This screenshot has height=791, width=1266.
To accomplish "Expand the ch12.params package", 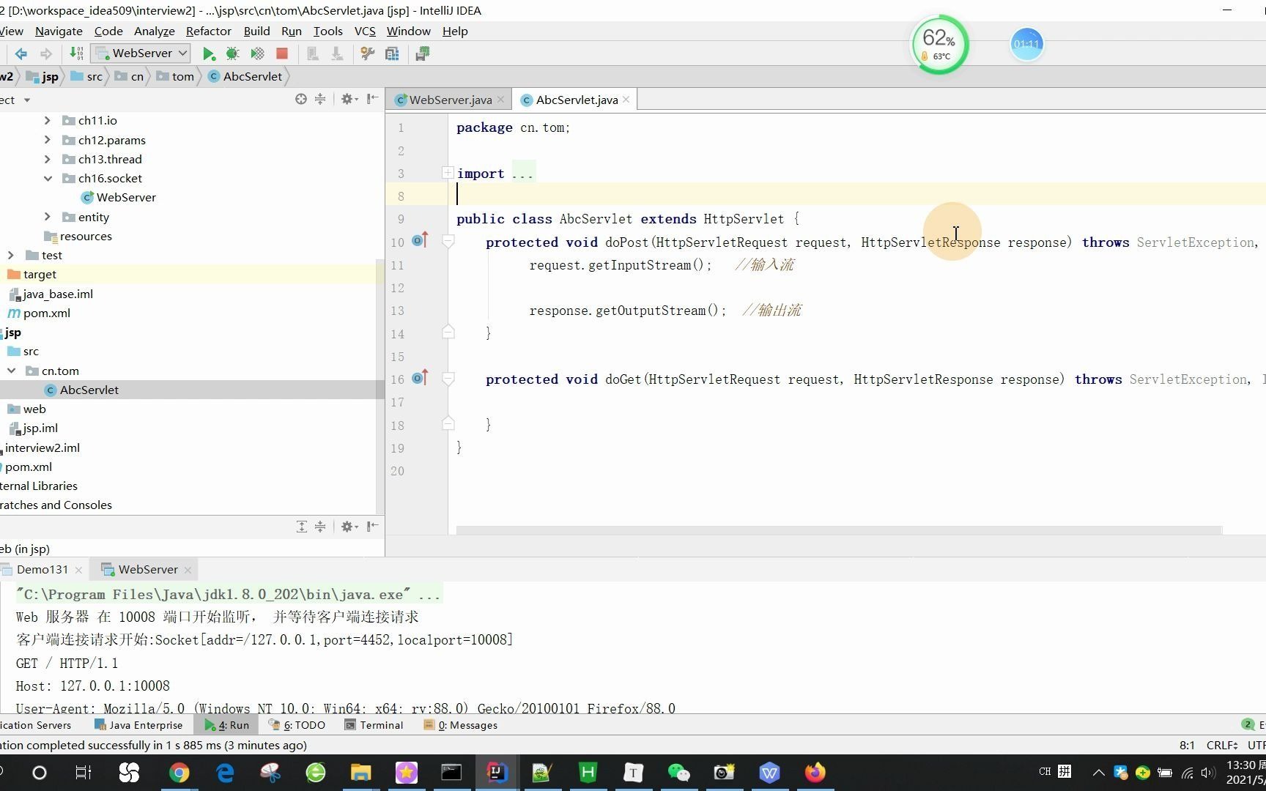I will 48,139.
